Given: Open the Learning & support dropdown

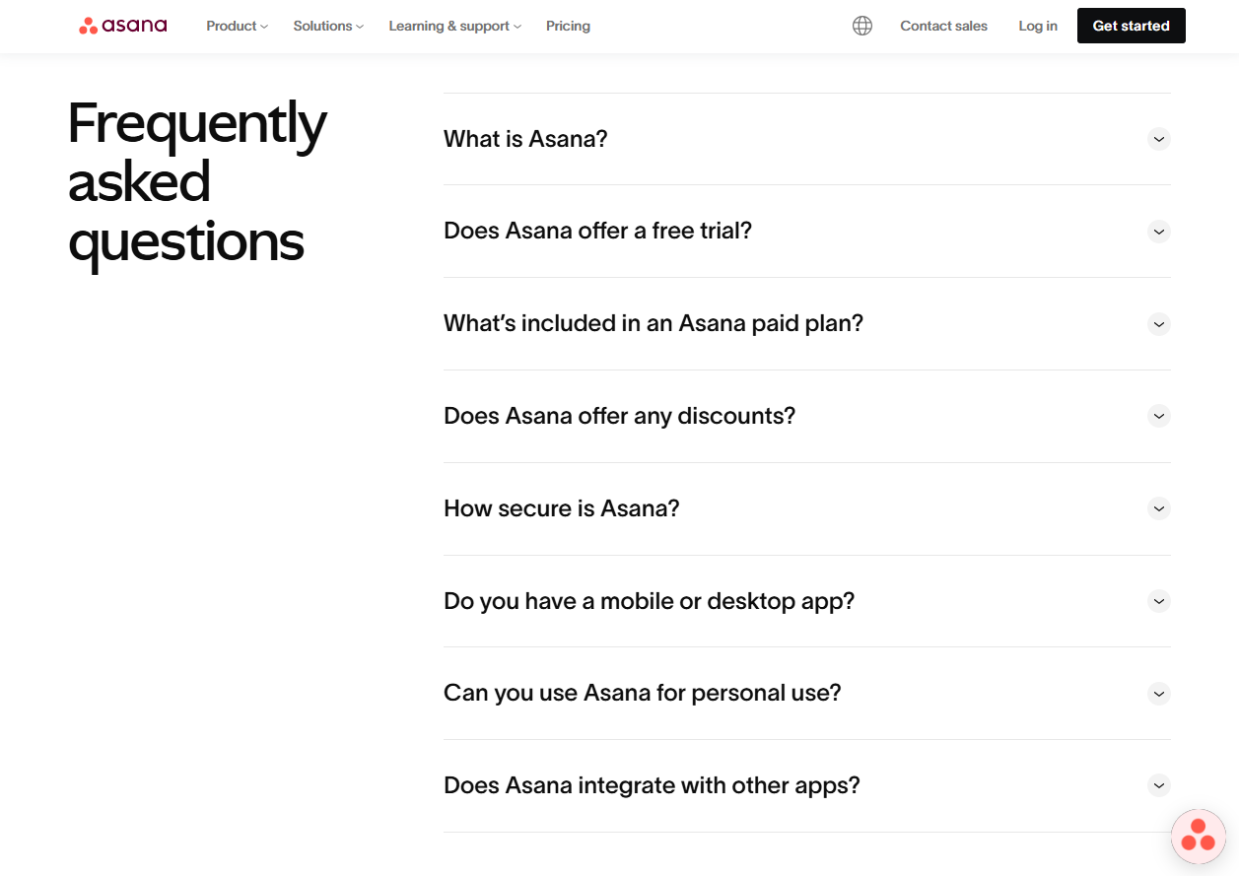Looking at the screenshot, I should point(454,26).
